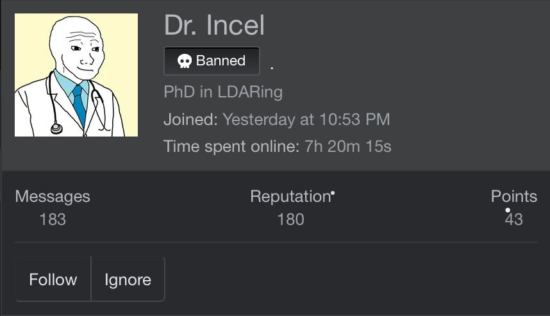
Task: Open the doctor avatar image
Action: (76, 74)
